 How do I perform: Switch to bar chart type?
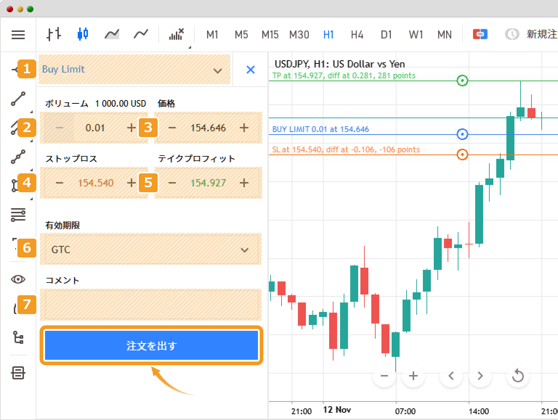tap(54, 34)
